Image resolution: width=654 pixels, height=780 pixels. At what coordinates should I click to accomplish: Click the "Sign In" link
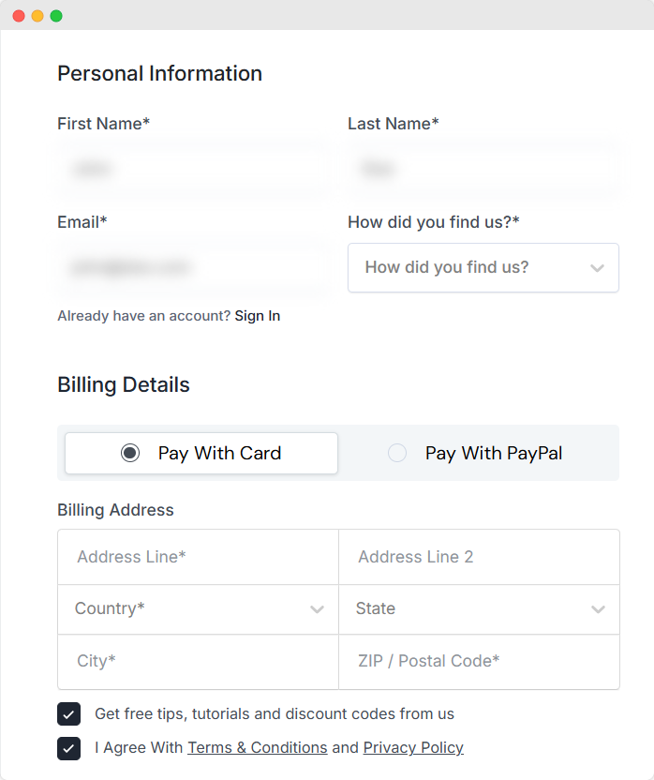click(x=258, y=316)
